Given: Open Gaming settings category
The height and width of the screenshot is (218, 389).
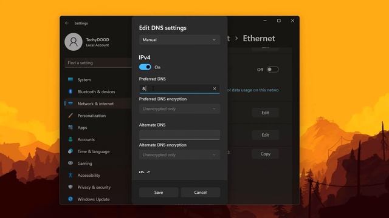Looking at the screenshot, I should click(x=84, y=163).
